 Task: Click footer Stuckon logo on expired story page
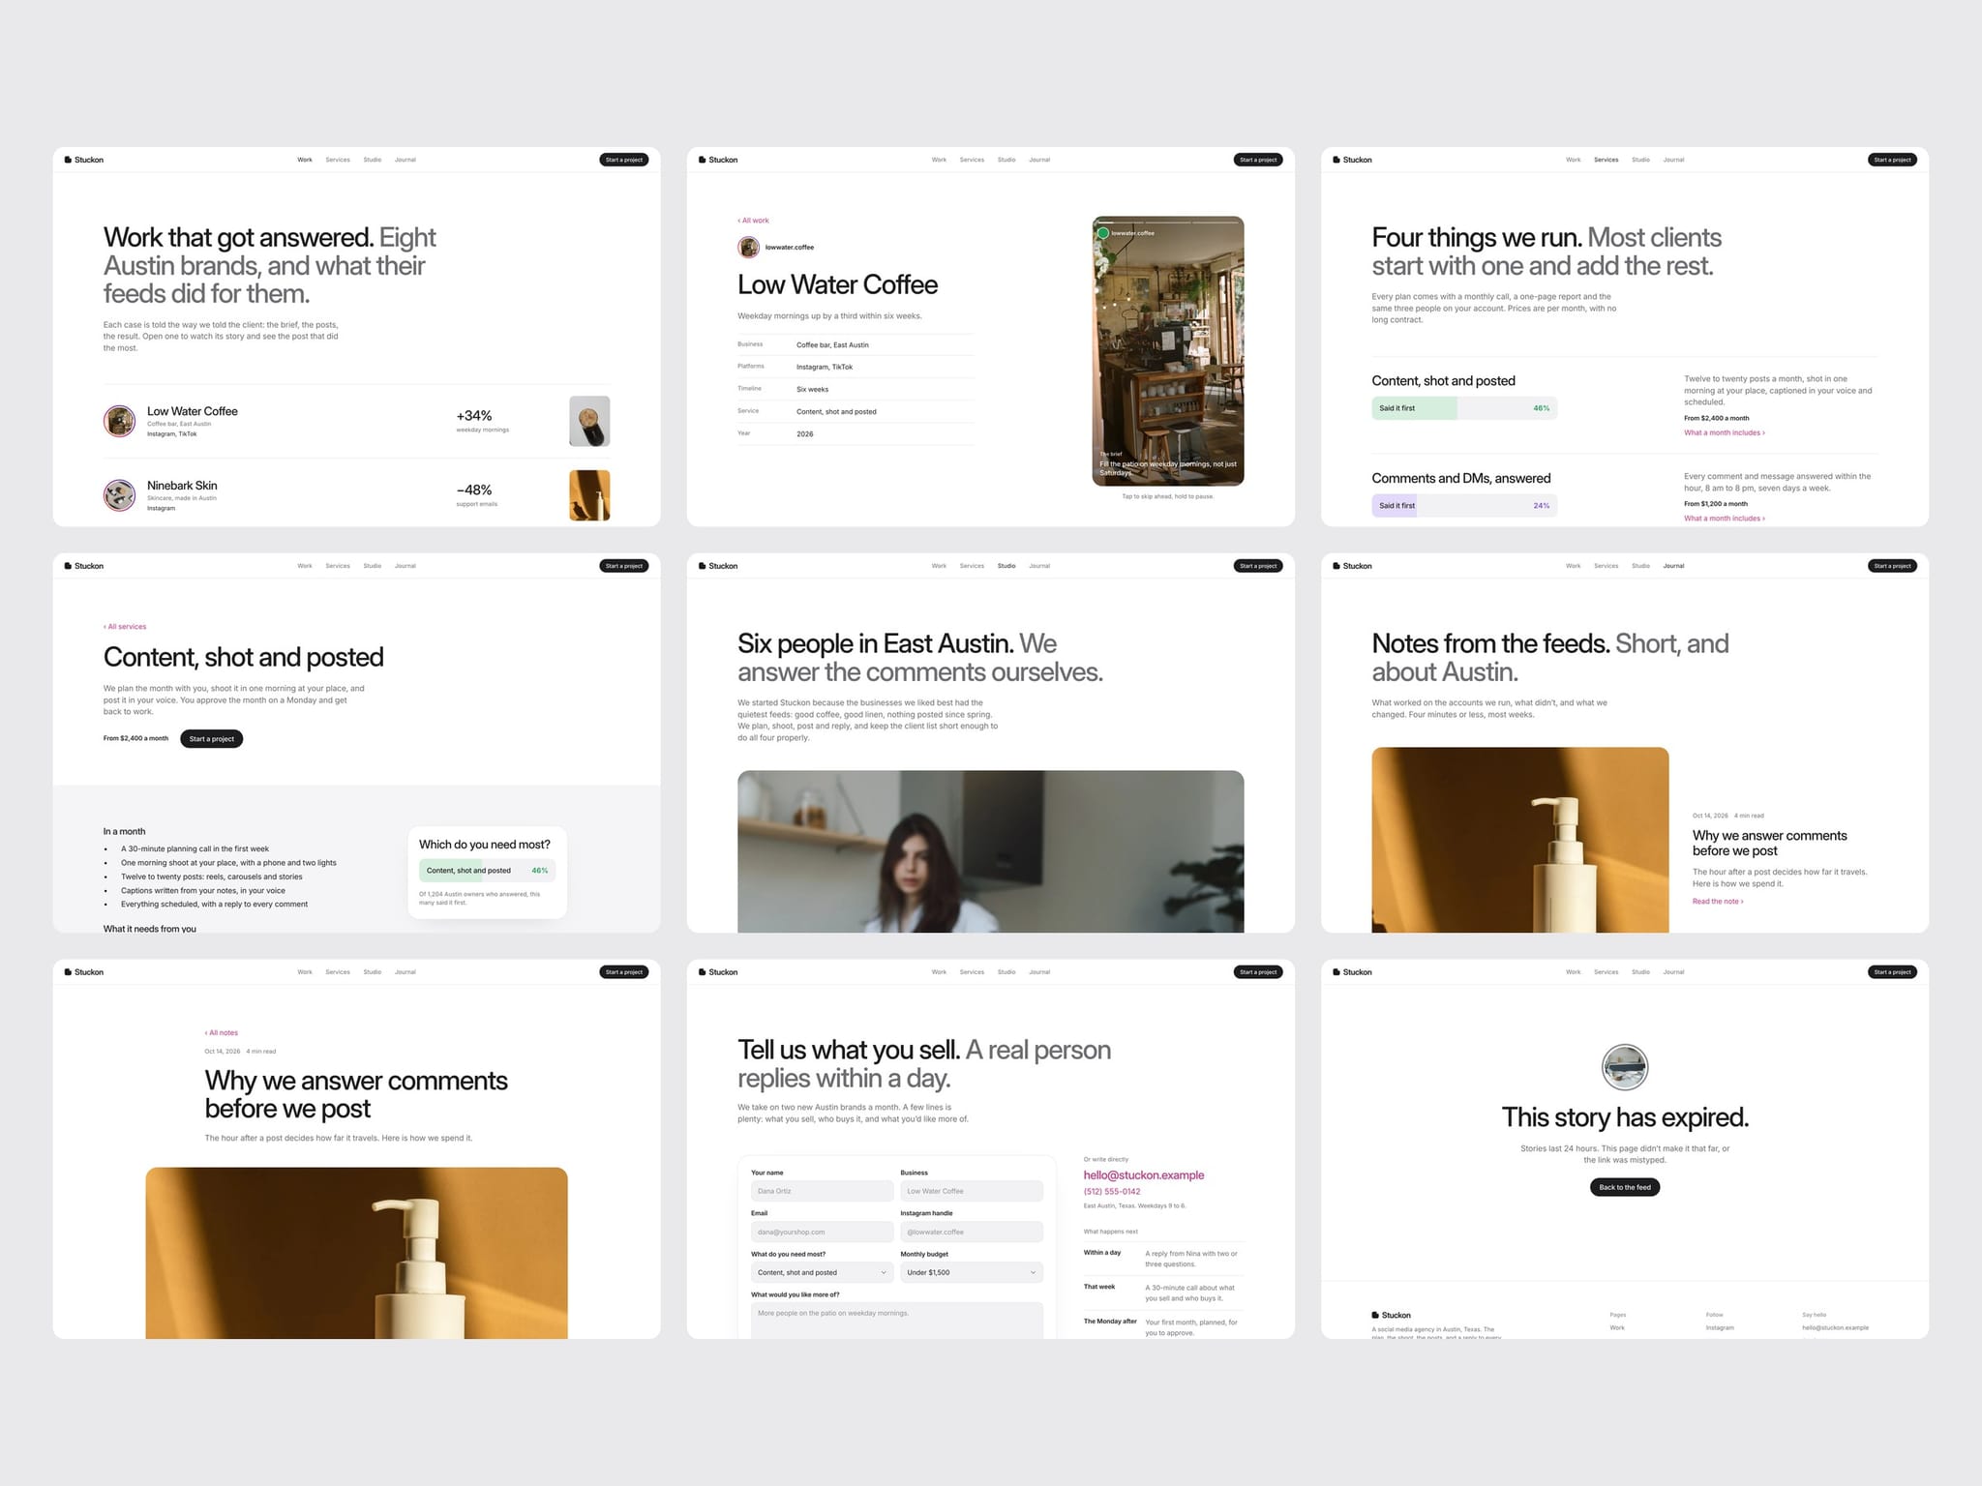(1391, 1315)
